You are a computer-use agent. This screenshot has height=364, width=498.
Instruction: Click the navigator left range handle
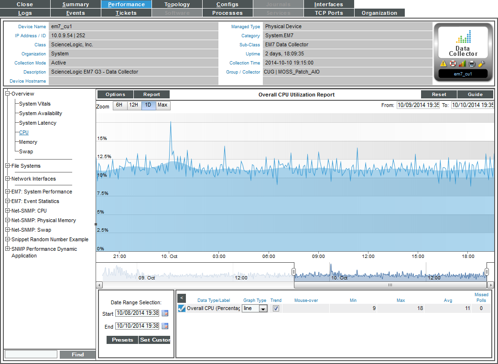(x=294, y=272)
